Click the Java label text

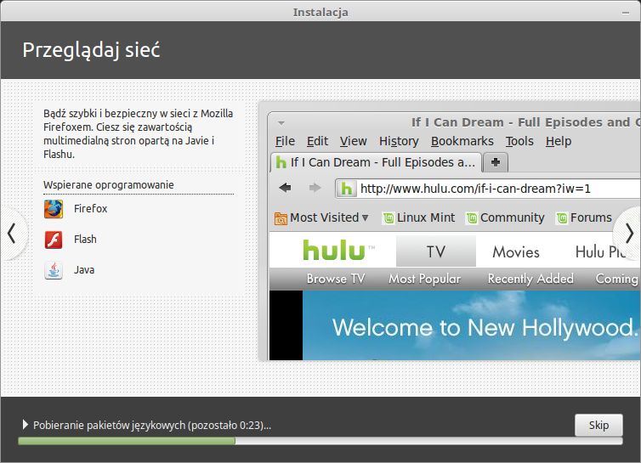pyautogui.click(x=84, y=269)
